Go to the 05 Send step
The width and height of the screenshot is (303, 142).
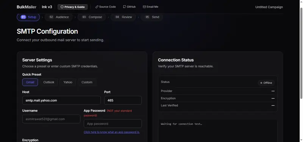152,17
